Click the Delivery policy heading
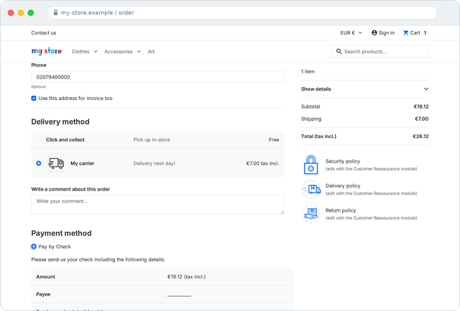The image size is (460, 311). pyautogui.click(x=343, y=186)
